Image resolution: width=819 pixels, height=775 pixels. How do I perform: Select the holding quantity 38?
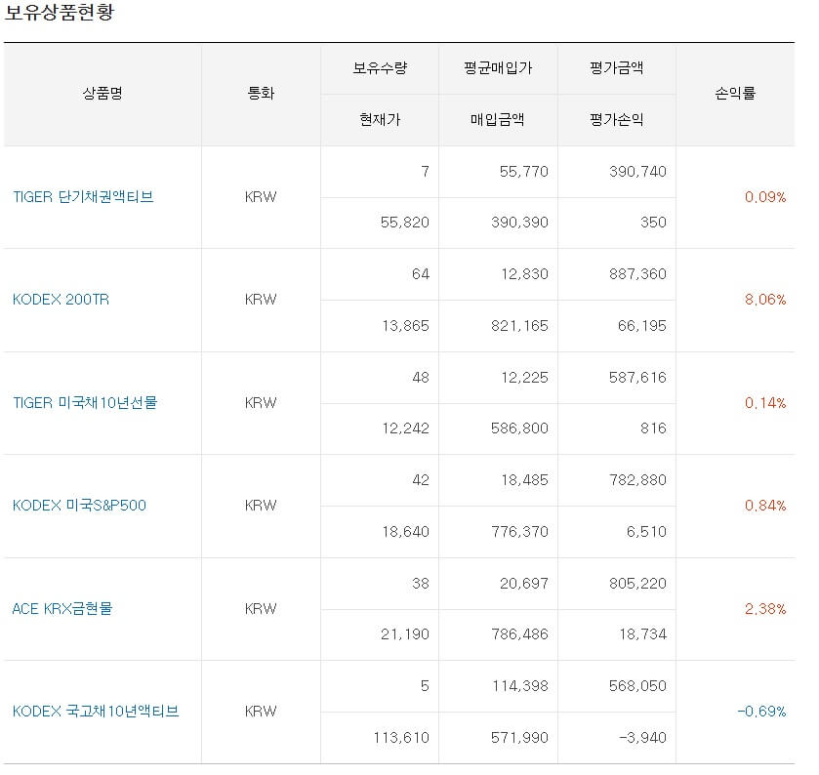click(421, 583)
